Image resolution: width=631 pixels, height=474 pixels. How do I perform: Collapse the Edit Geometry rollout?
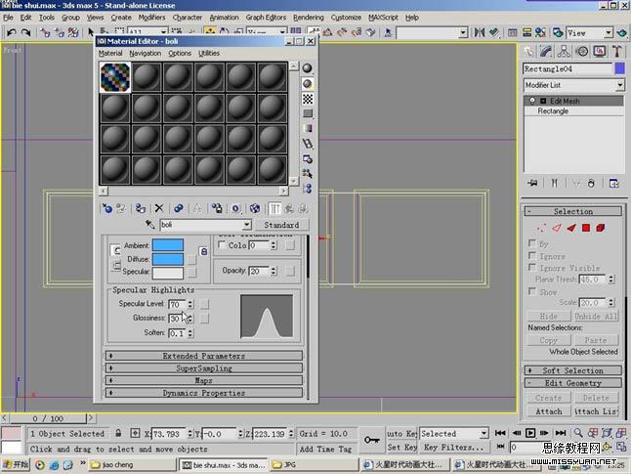[573, 383]
